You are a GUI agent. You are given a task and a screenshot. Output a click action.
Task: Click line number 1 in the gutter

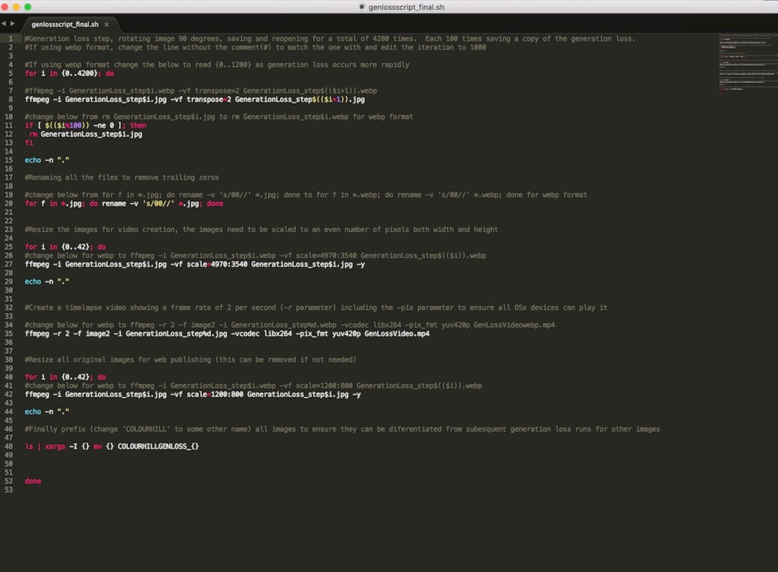[8, 38]
